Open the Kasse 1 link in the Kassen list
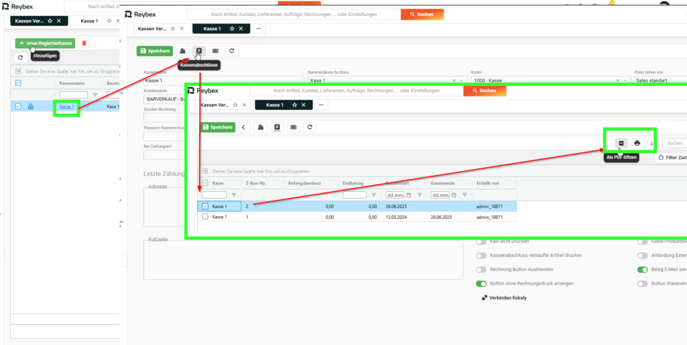Image resolution: width=687 pixels, height=345 pixels. tap(66, 106)
